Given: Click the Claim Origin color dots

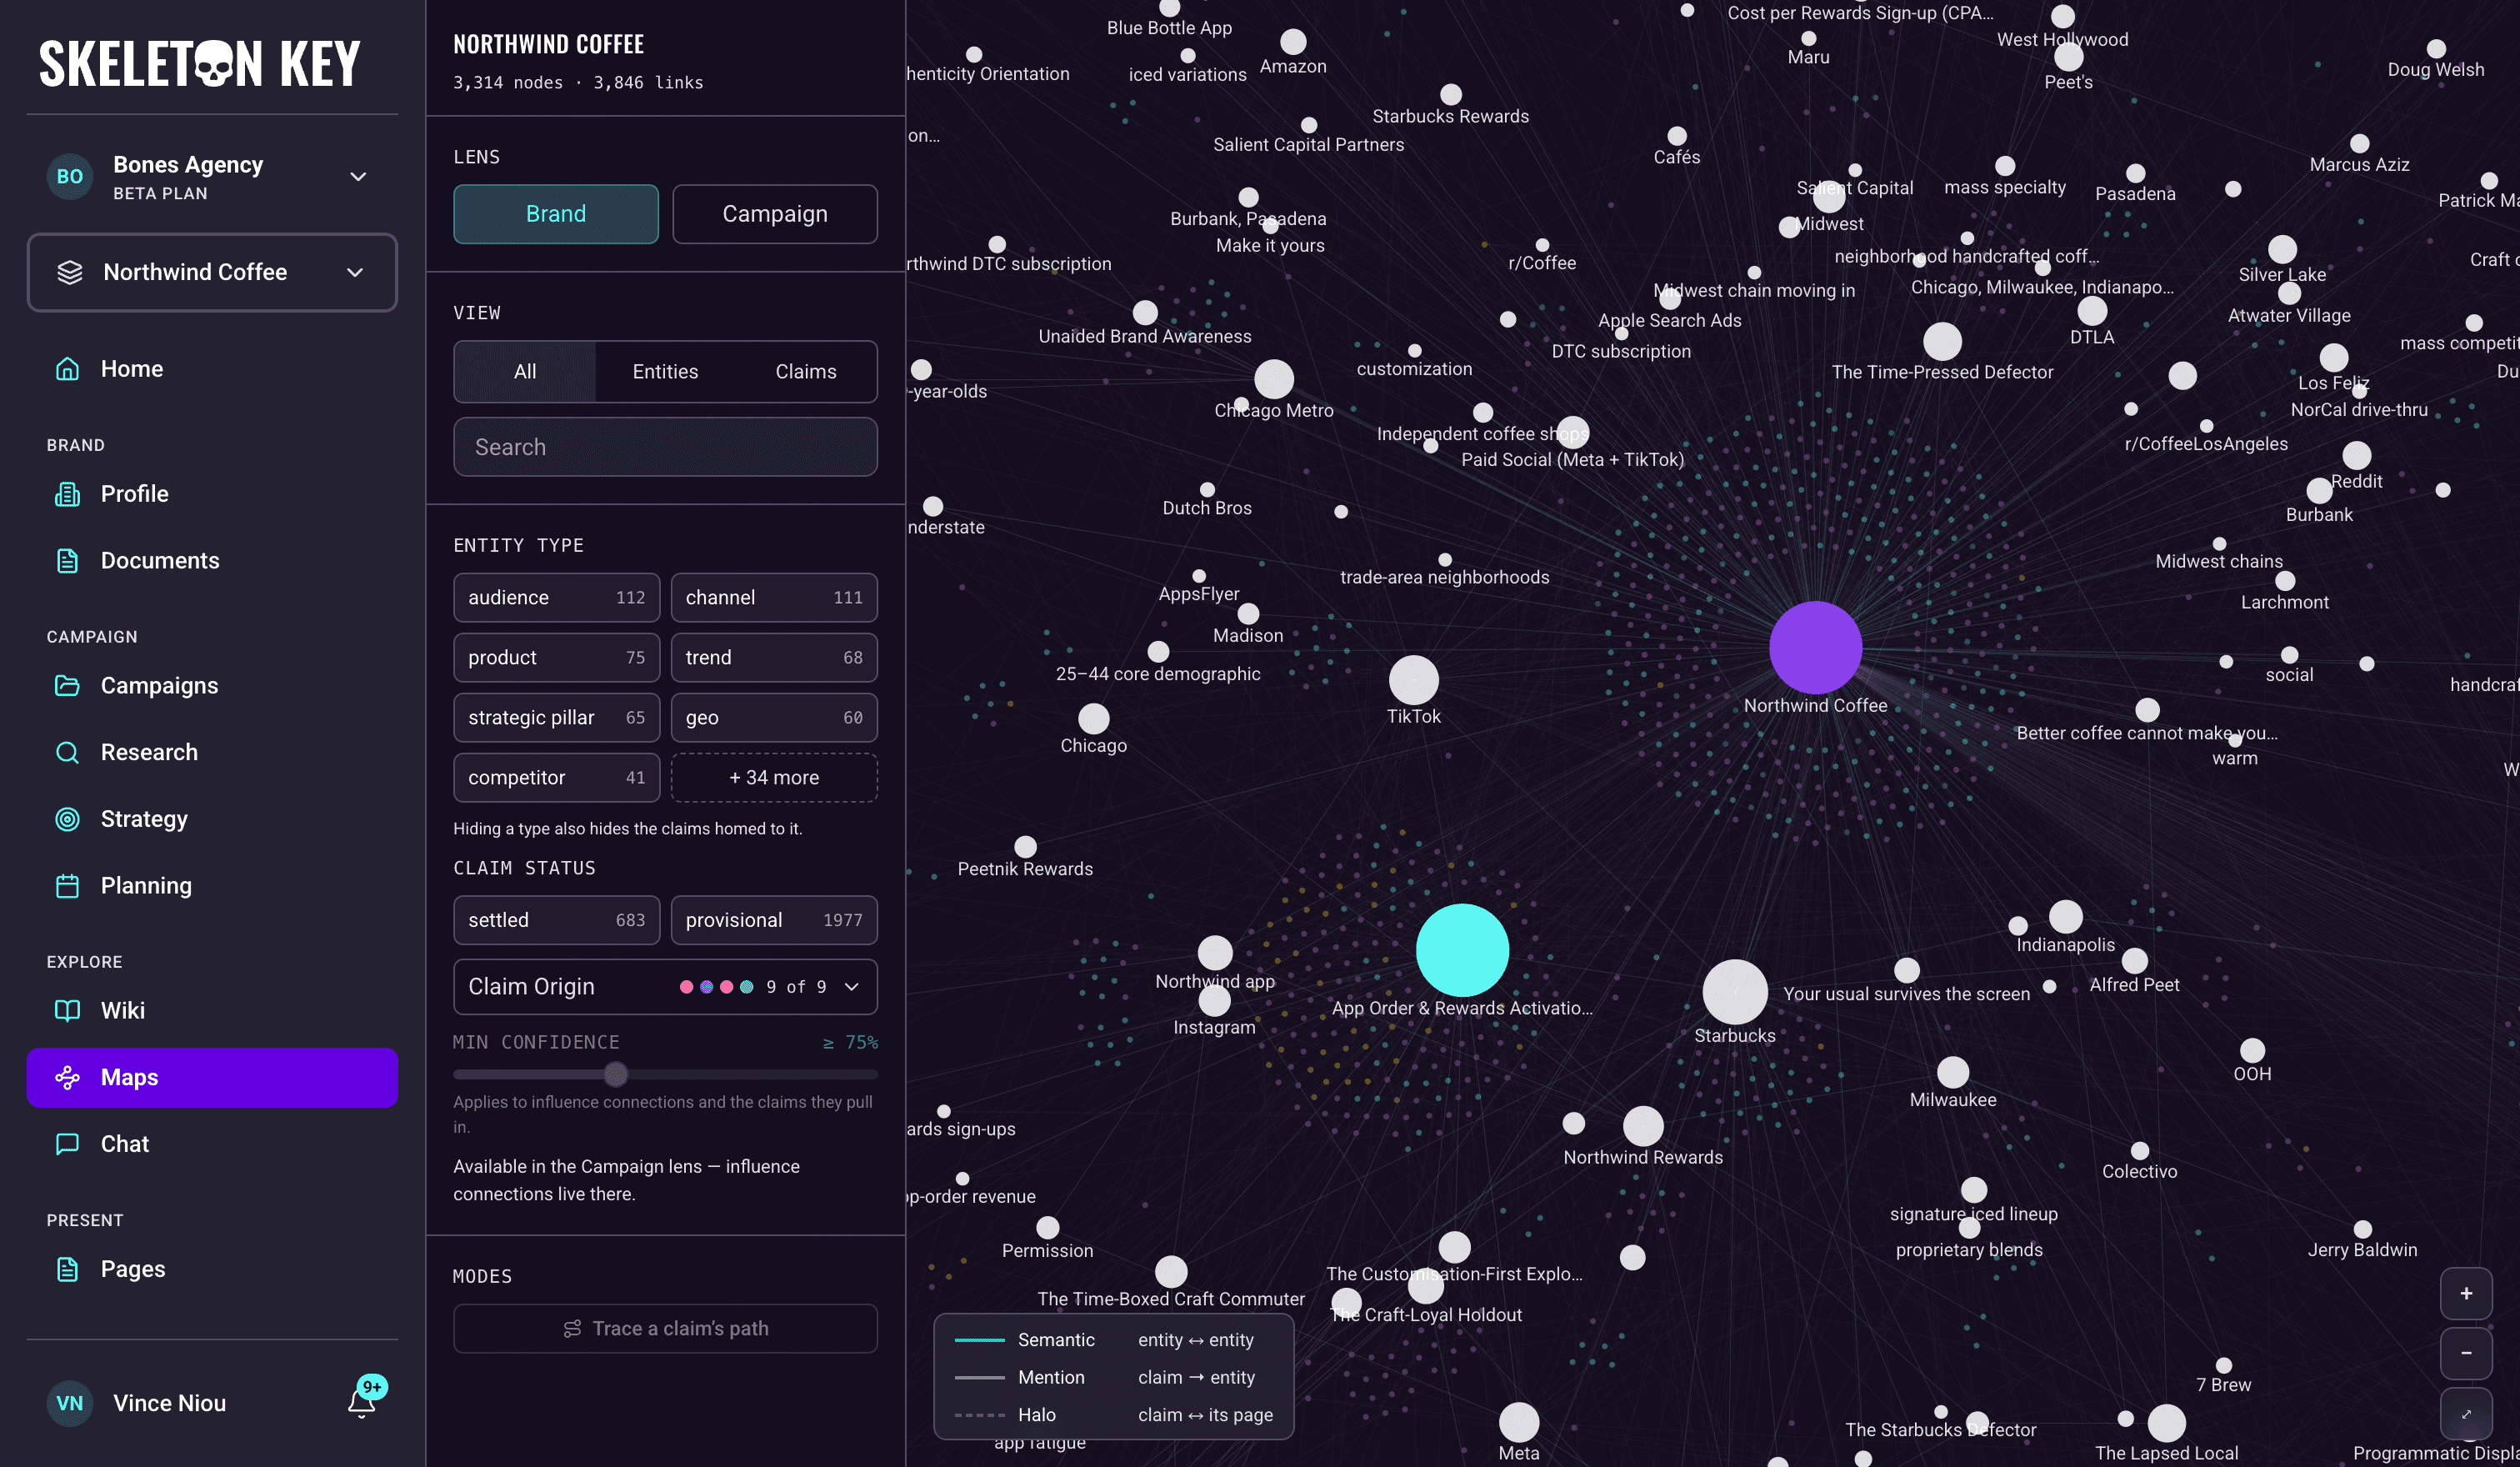Looking at the screenshot, I should click(x=716, y=987).
